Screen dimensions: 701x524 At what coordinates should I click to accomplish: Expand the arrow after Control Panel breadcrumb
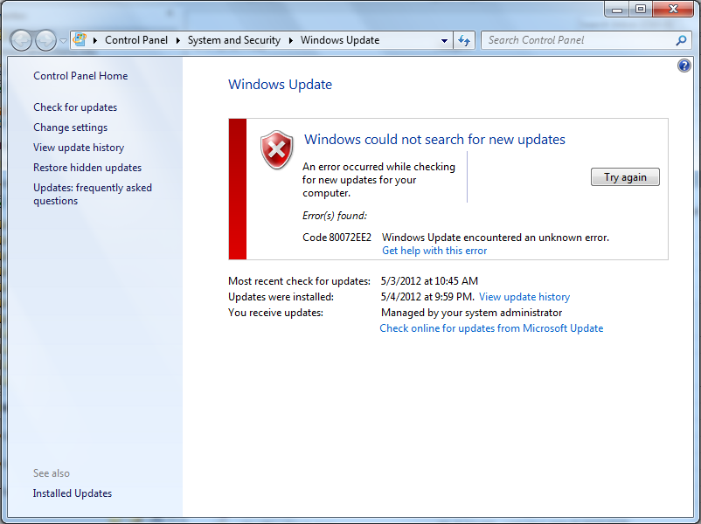[177, 40]
